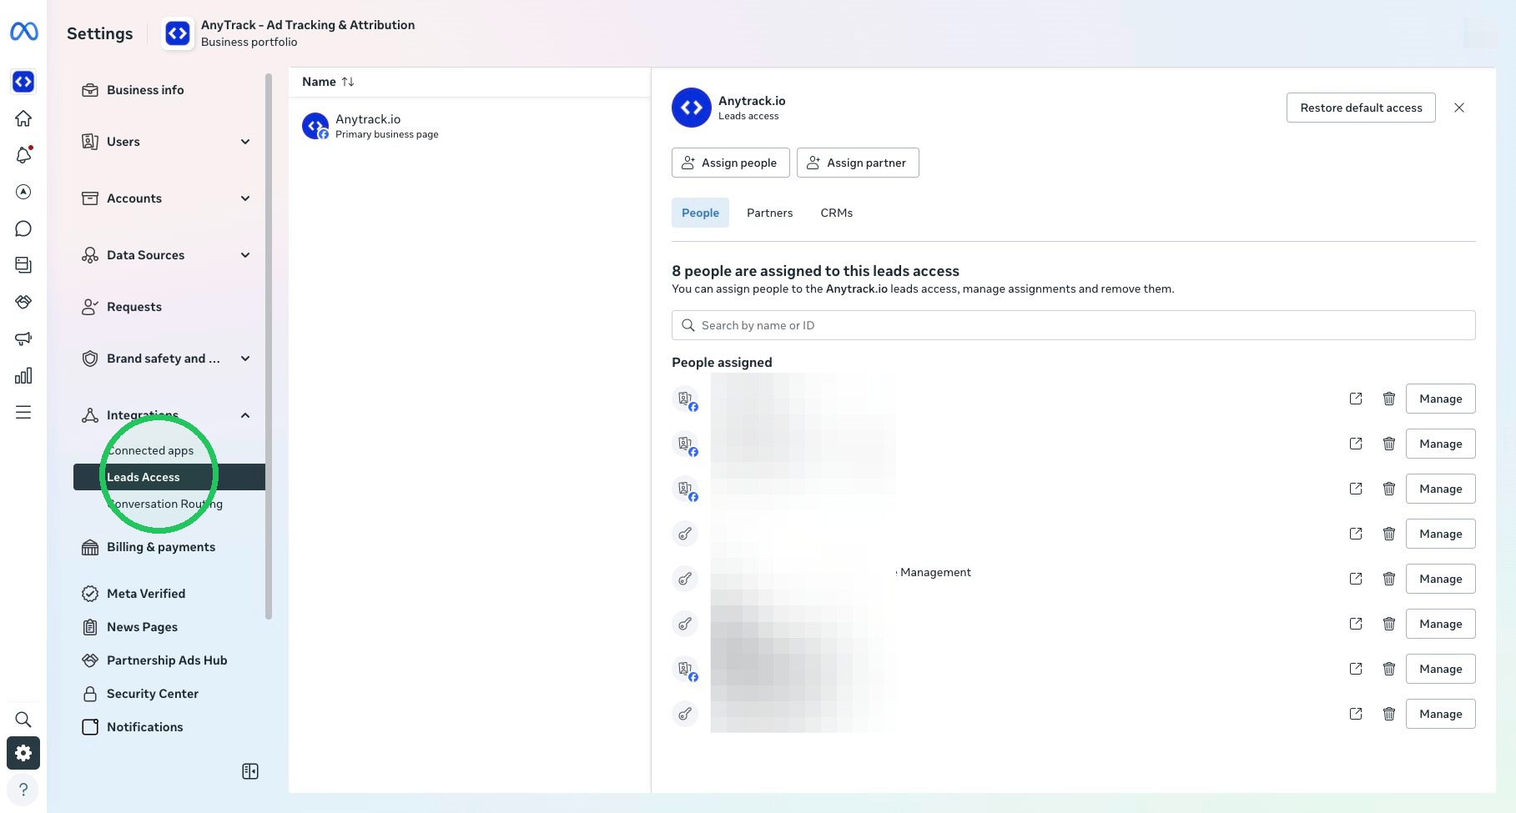Switch to the Partners tab

[769, 213]
